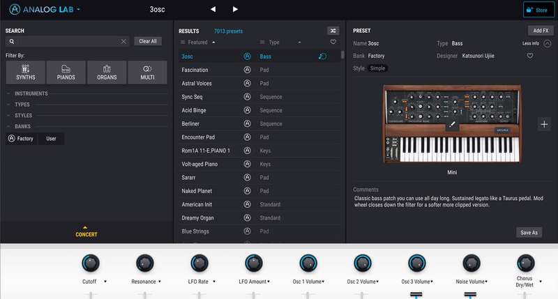Click the previous preset arrow
The height and width of the screenshot is (299, 558).
213,9
